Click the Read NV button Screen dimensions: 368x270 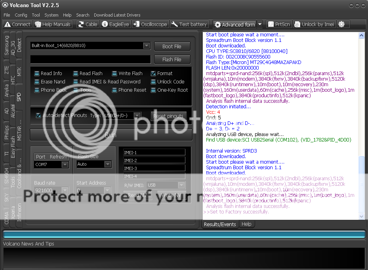[x=137, y=195]
